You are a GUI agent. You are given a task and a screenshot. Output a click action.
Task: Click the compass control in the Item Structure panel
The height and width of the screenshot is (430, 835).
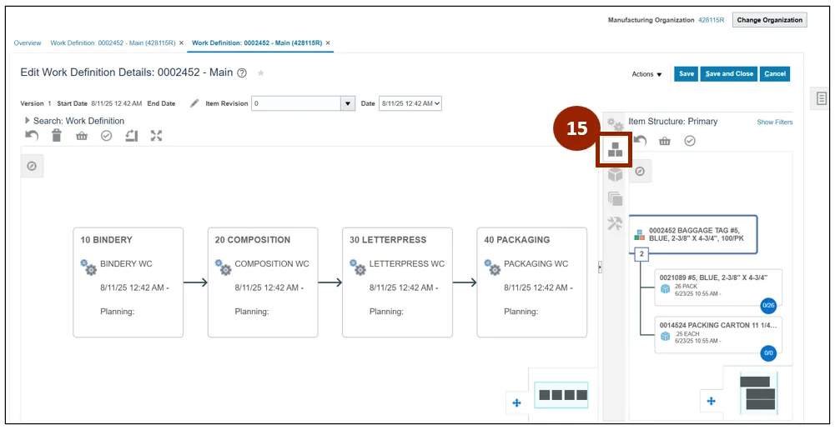click(640, 172)
